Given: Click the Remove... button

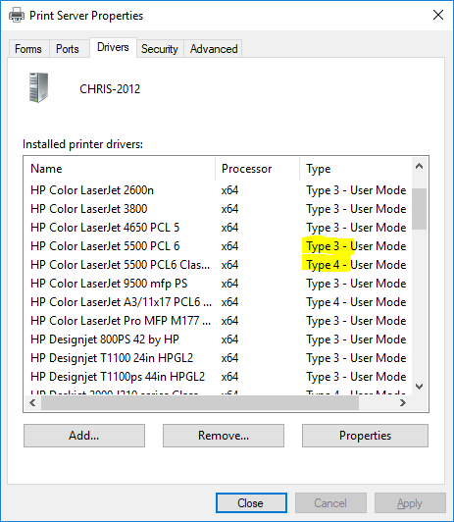Looking at the screenshot, I should click(x=224, y=436).
